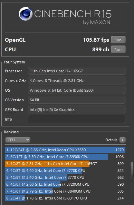
Task: Select ranking entry Core i7-4770K
Action: (x=65, y=171)
